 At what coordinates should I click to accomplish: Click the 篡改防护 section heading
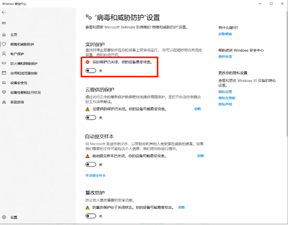tap(95, 193)
